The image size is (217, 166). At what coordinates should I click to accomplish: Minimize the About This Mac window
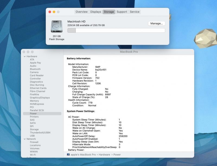(x=54, y=12)
